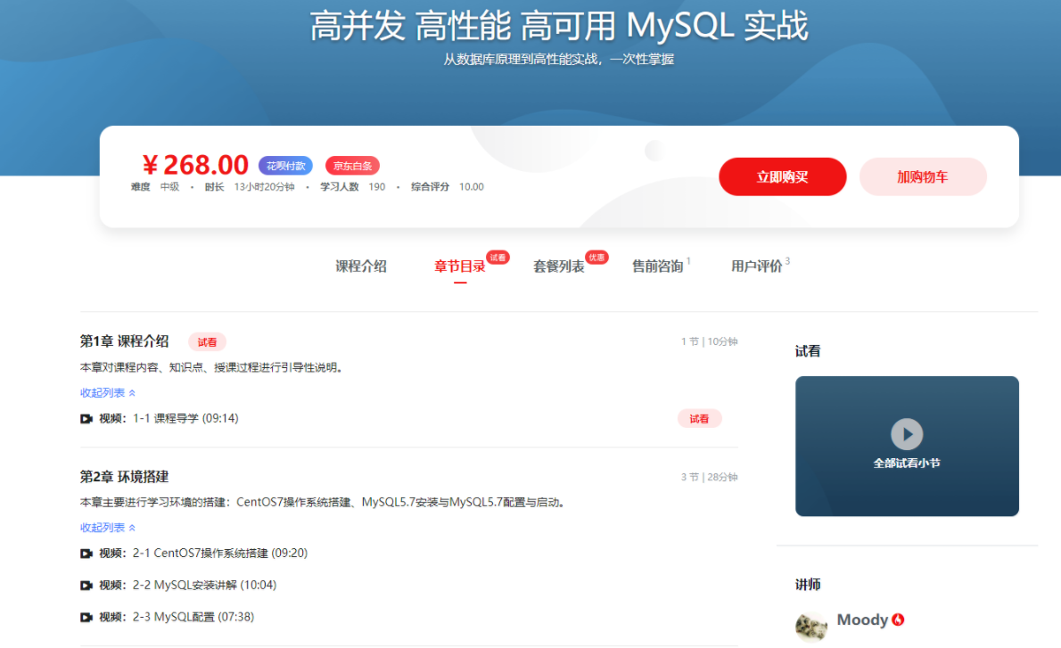Screen dimensions: 1061x648
Task: Click the video icon beside 2-3 MySQL配置
Action: tap(86, 617)
